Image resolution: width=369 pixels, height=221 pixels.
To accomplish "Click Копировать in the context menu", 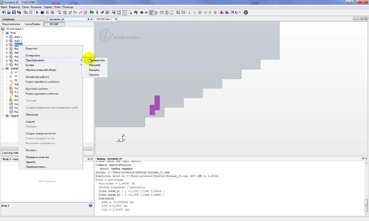I will (33, 55).
